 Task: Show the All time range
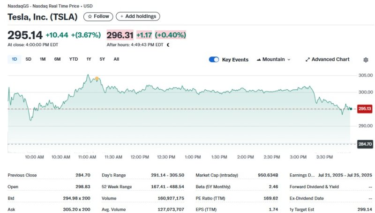coord(116,59)
